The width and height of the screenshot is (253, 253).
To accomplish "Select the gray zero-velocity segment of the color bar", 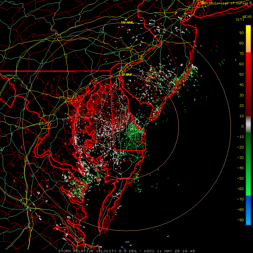I will tap(248, 125).
